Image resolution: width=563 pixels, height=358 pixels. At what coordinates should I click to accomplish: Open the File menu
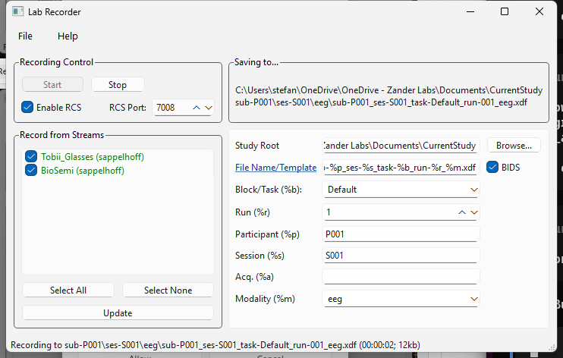pyautogui.click(x=25, y=36)
